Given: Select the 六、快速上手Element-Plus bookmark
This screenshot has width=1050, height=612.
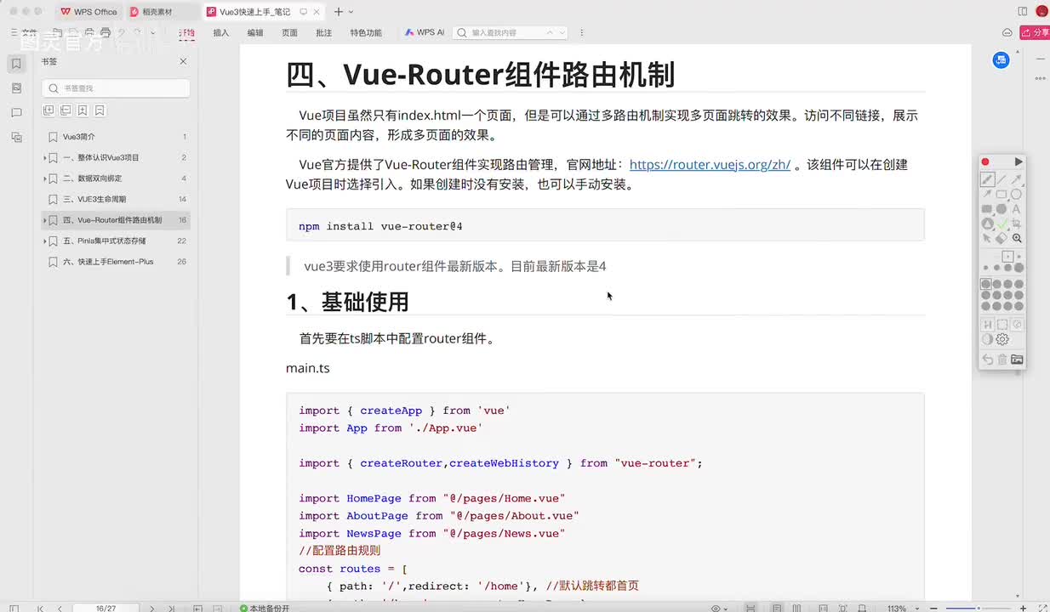Looking at the screenshot, I should coord(116,262).
